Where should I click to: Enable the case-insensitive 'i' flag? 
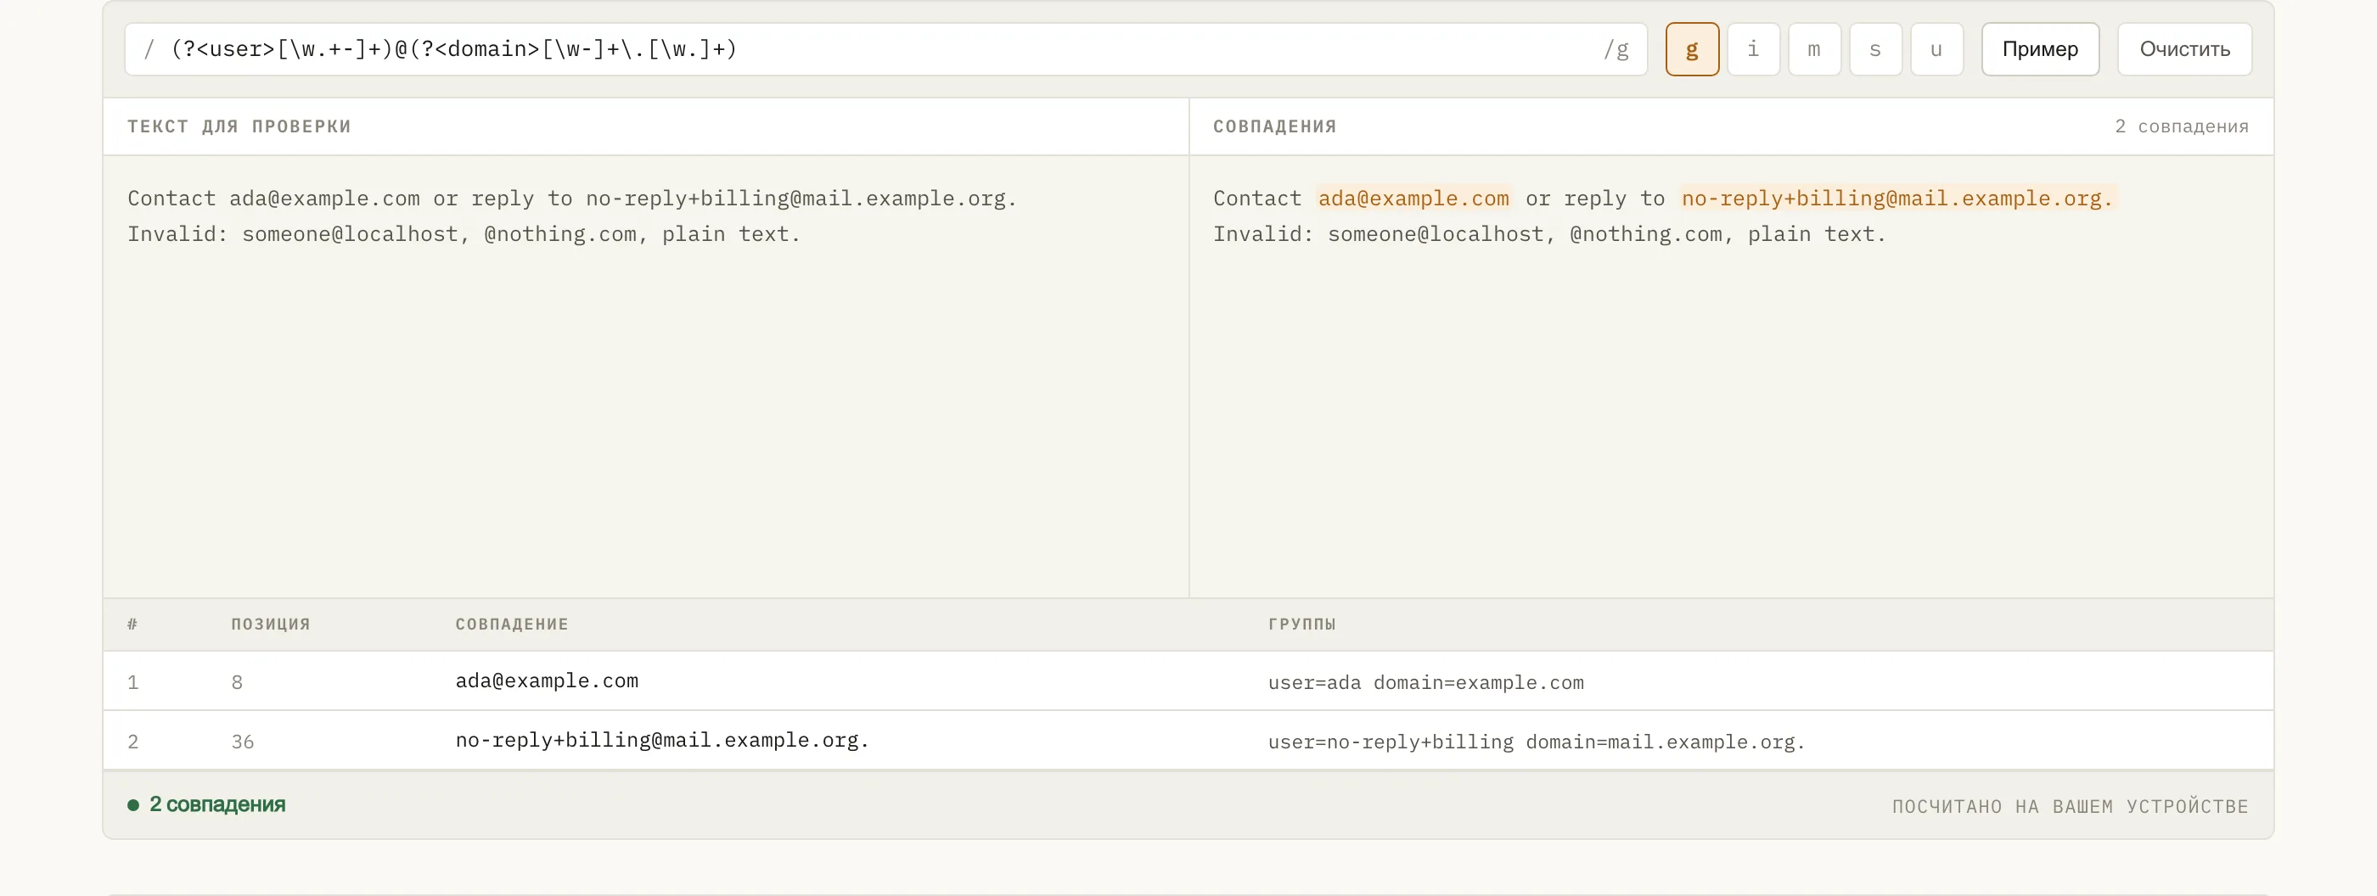coord(1752,49)
